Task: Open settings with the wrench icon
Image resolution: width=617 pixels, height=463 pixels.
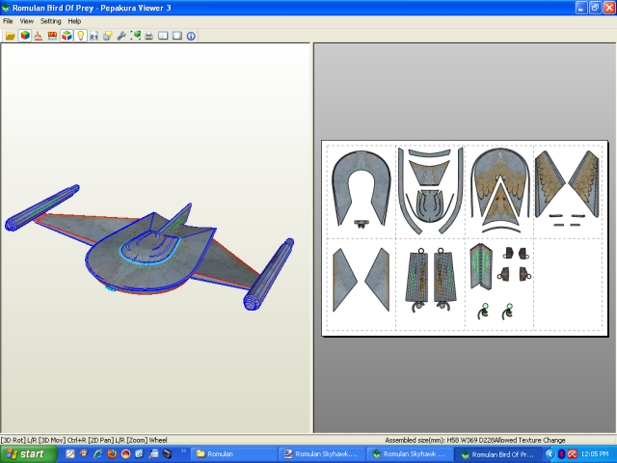Action: (x=121, y=36)
